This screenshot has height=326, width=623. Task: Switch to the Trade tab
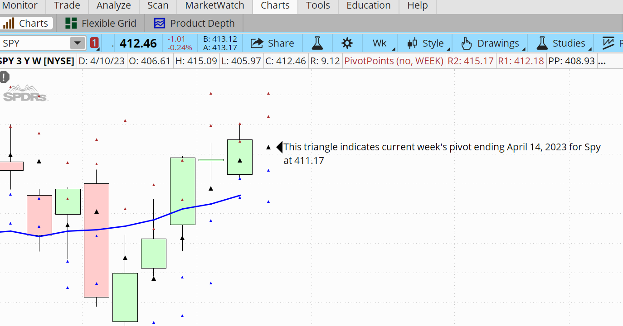coord(67,5)
